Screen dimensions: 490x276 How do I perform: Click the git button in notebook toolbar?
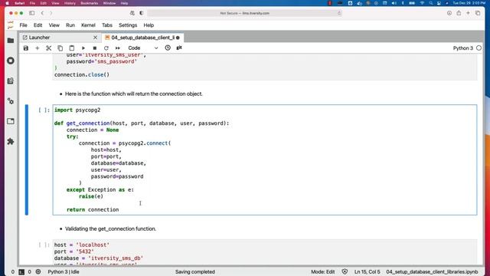tap(179, 48)
